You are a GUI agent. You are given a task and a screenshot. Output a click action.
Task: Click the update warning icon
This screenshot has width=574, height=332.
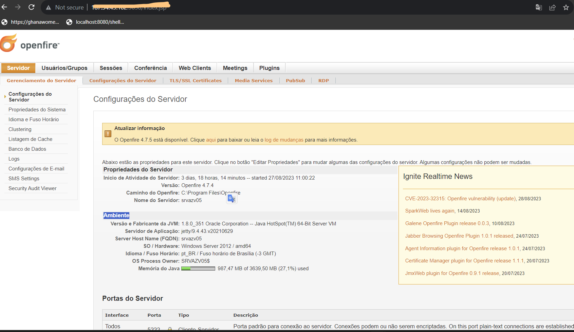pyautogui.click(x=108, y=134)
